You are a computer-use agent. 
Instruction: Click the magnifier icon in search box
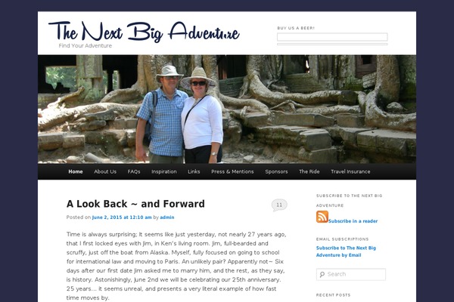pyautogui.click(x=322, y=274)
